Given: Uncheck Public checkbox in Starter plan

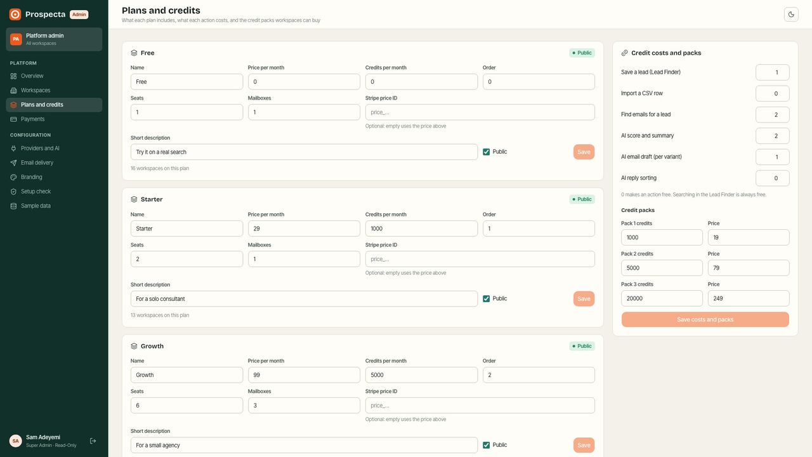Looking at the screenshot, I should 487,298.
